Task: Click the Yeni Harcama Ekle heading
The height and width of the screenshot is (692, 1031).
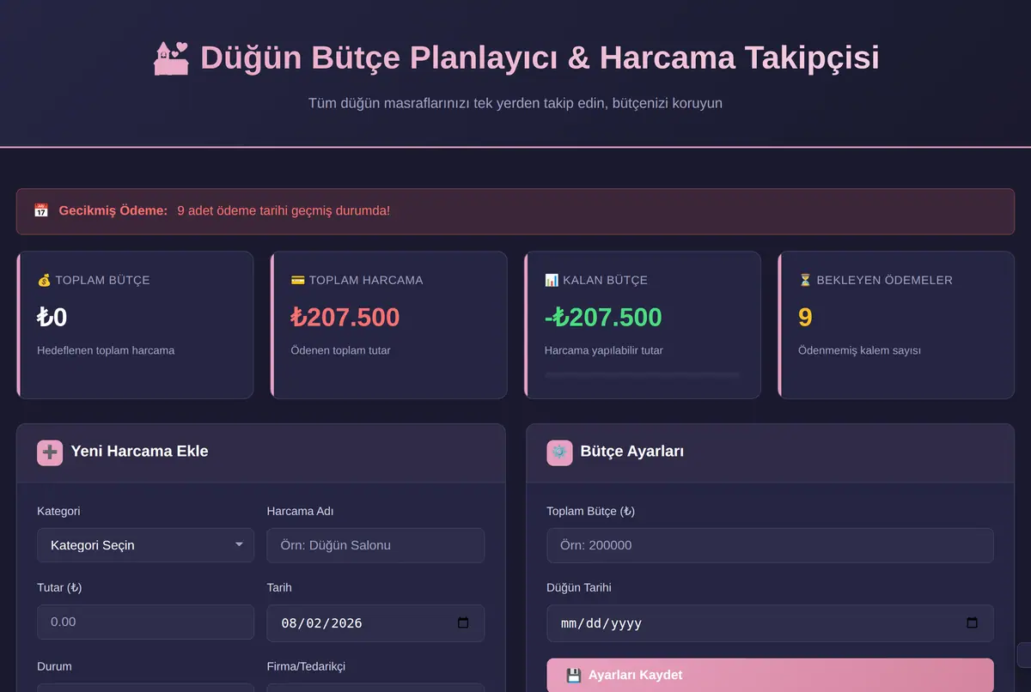Action: [139, 452]
